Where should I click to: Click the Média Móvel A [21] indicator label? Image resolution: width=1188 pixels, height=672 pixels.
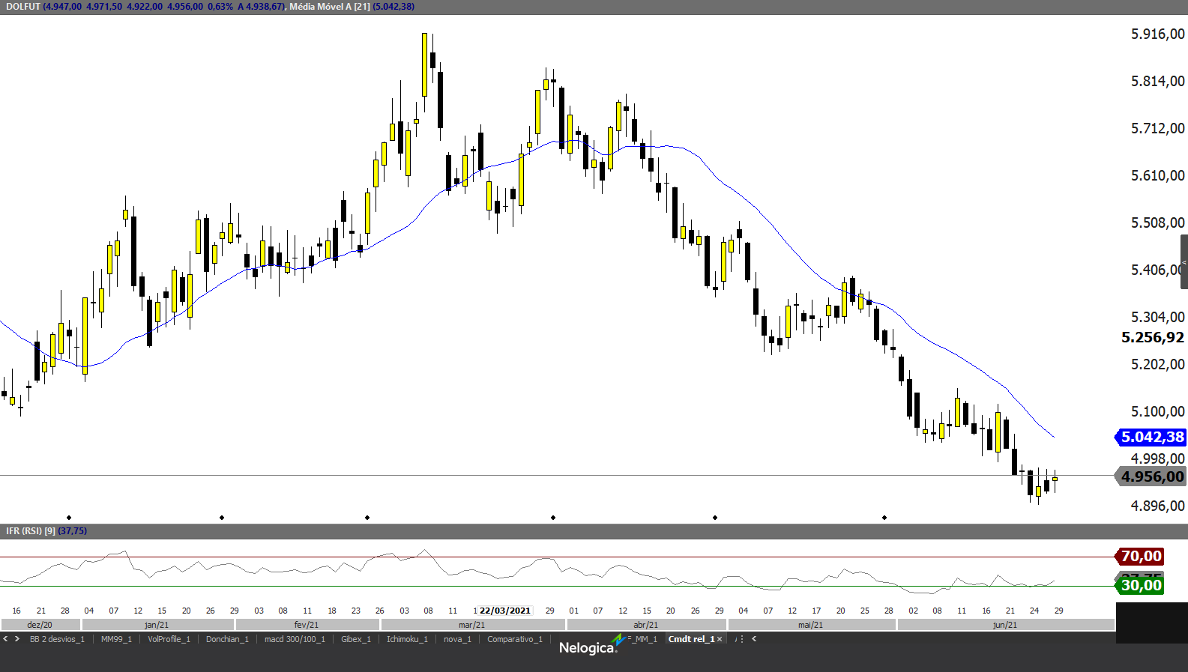point(330,7)
